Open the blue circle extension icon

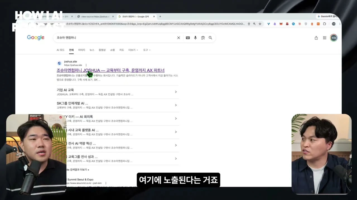tap(293, 24)
